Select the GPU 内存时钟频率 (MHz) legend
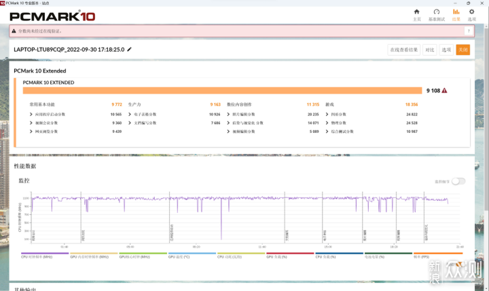The height and width of the screenshot is (291, 489). (x=94, y=256)
